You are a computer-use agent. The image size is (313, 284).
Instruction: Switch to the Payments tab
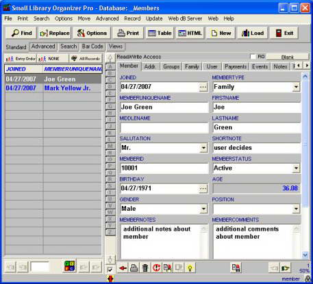coord(236,66)
